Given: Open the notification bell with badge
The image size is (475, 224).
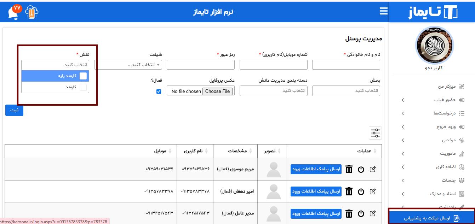Looking at the screenshot, I should pyautogui.click(x=15, y=13).
